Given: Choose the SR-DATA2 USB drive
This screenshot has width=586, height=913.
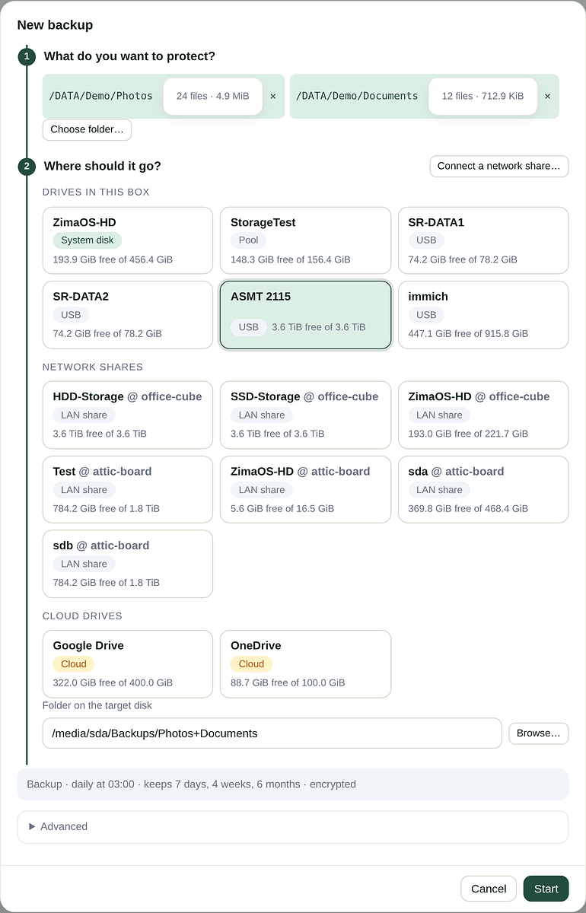Looking at the screenshot, I should tap(128, 315).
